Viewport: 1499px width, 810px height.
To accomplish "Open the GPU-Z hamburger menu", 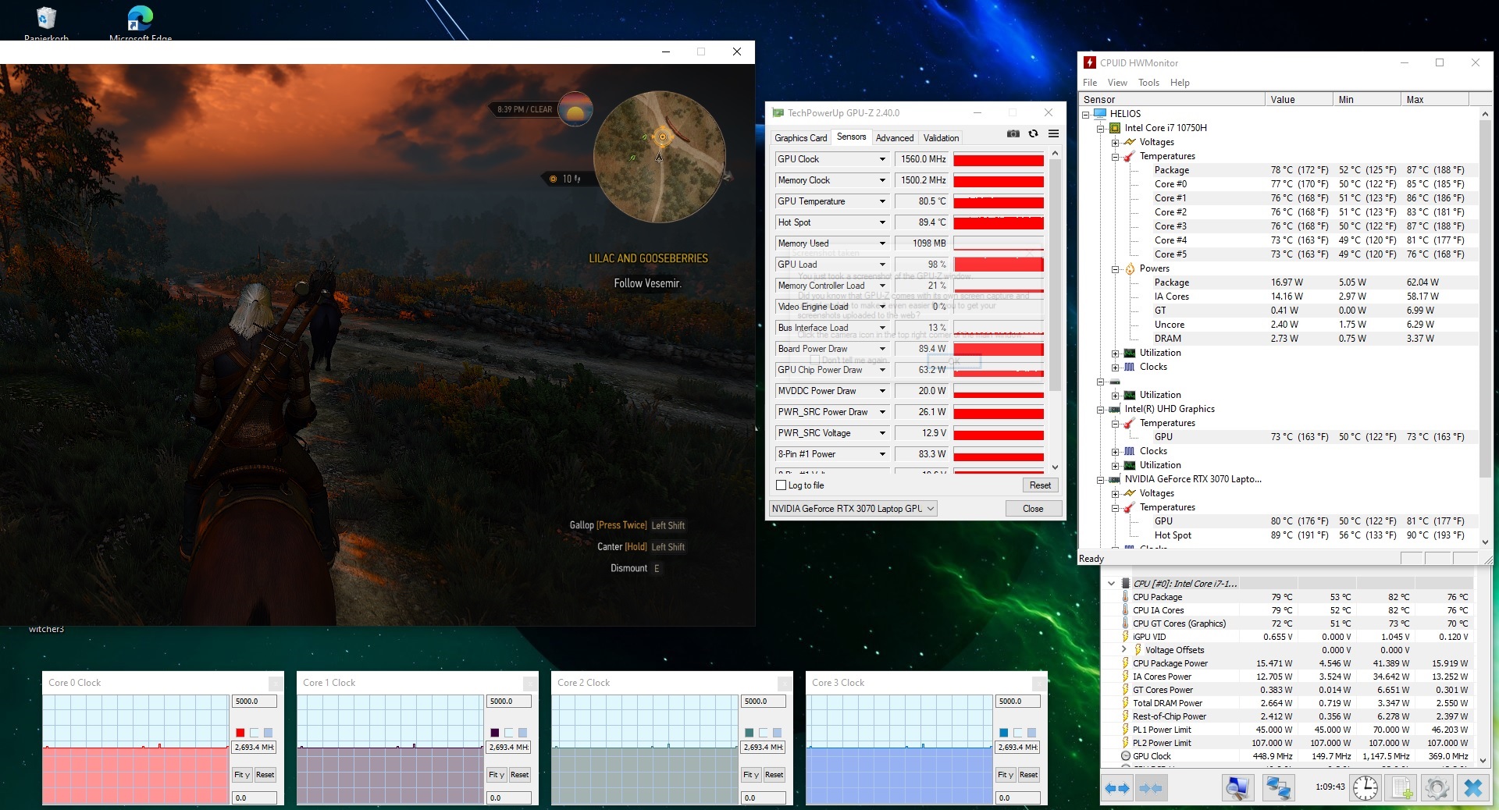I will coord(1053,133).
